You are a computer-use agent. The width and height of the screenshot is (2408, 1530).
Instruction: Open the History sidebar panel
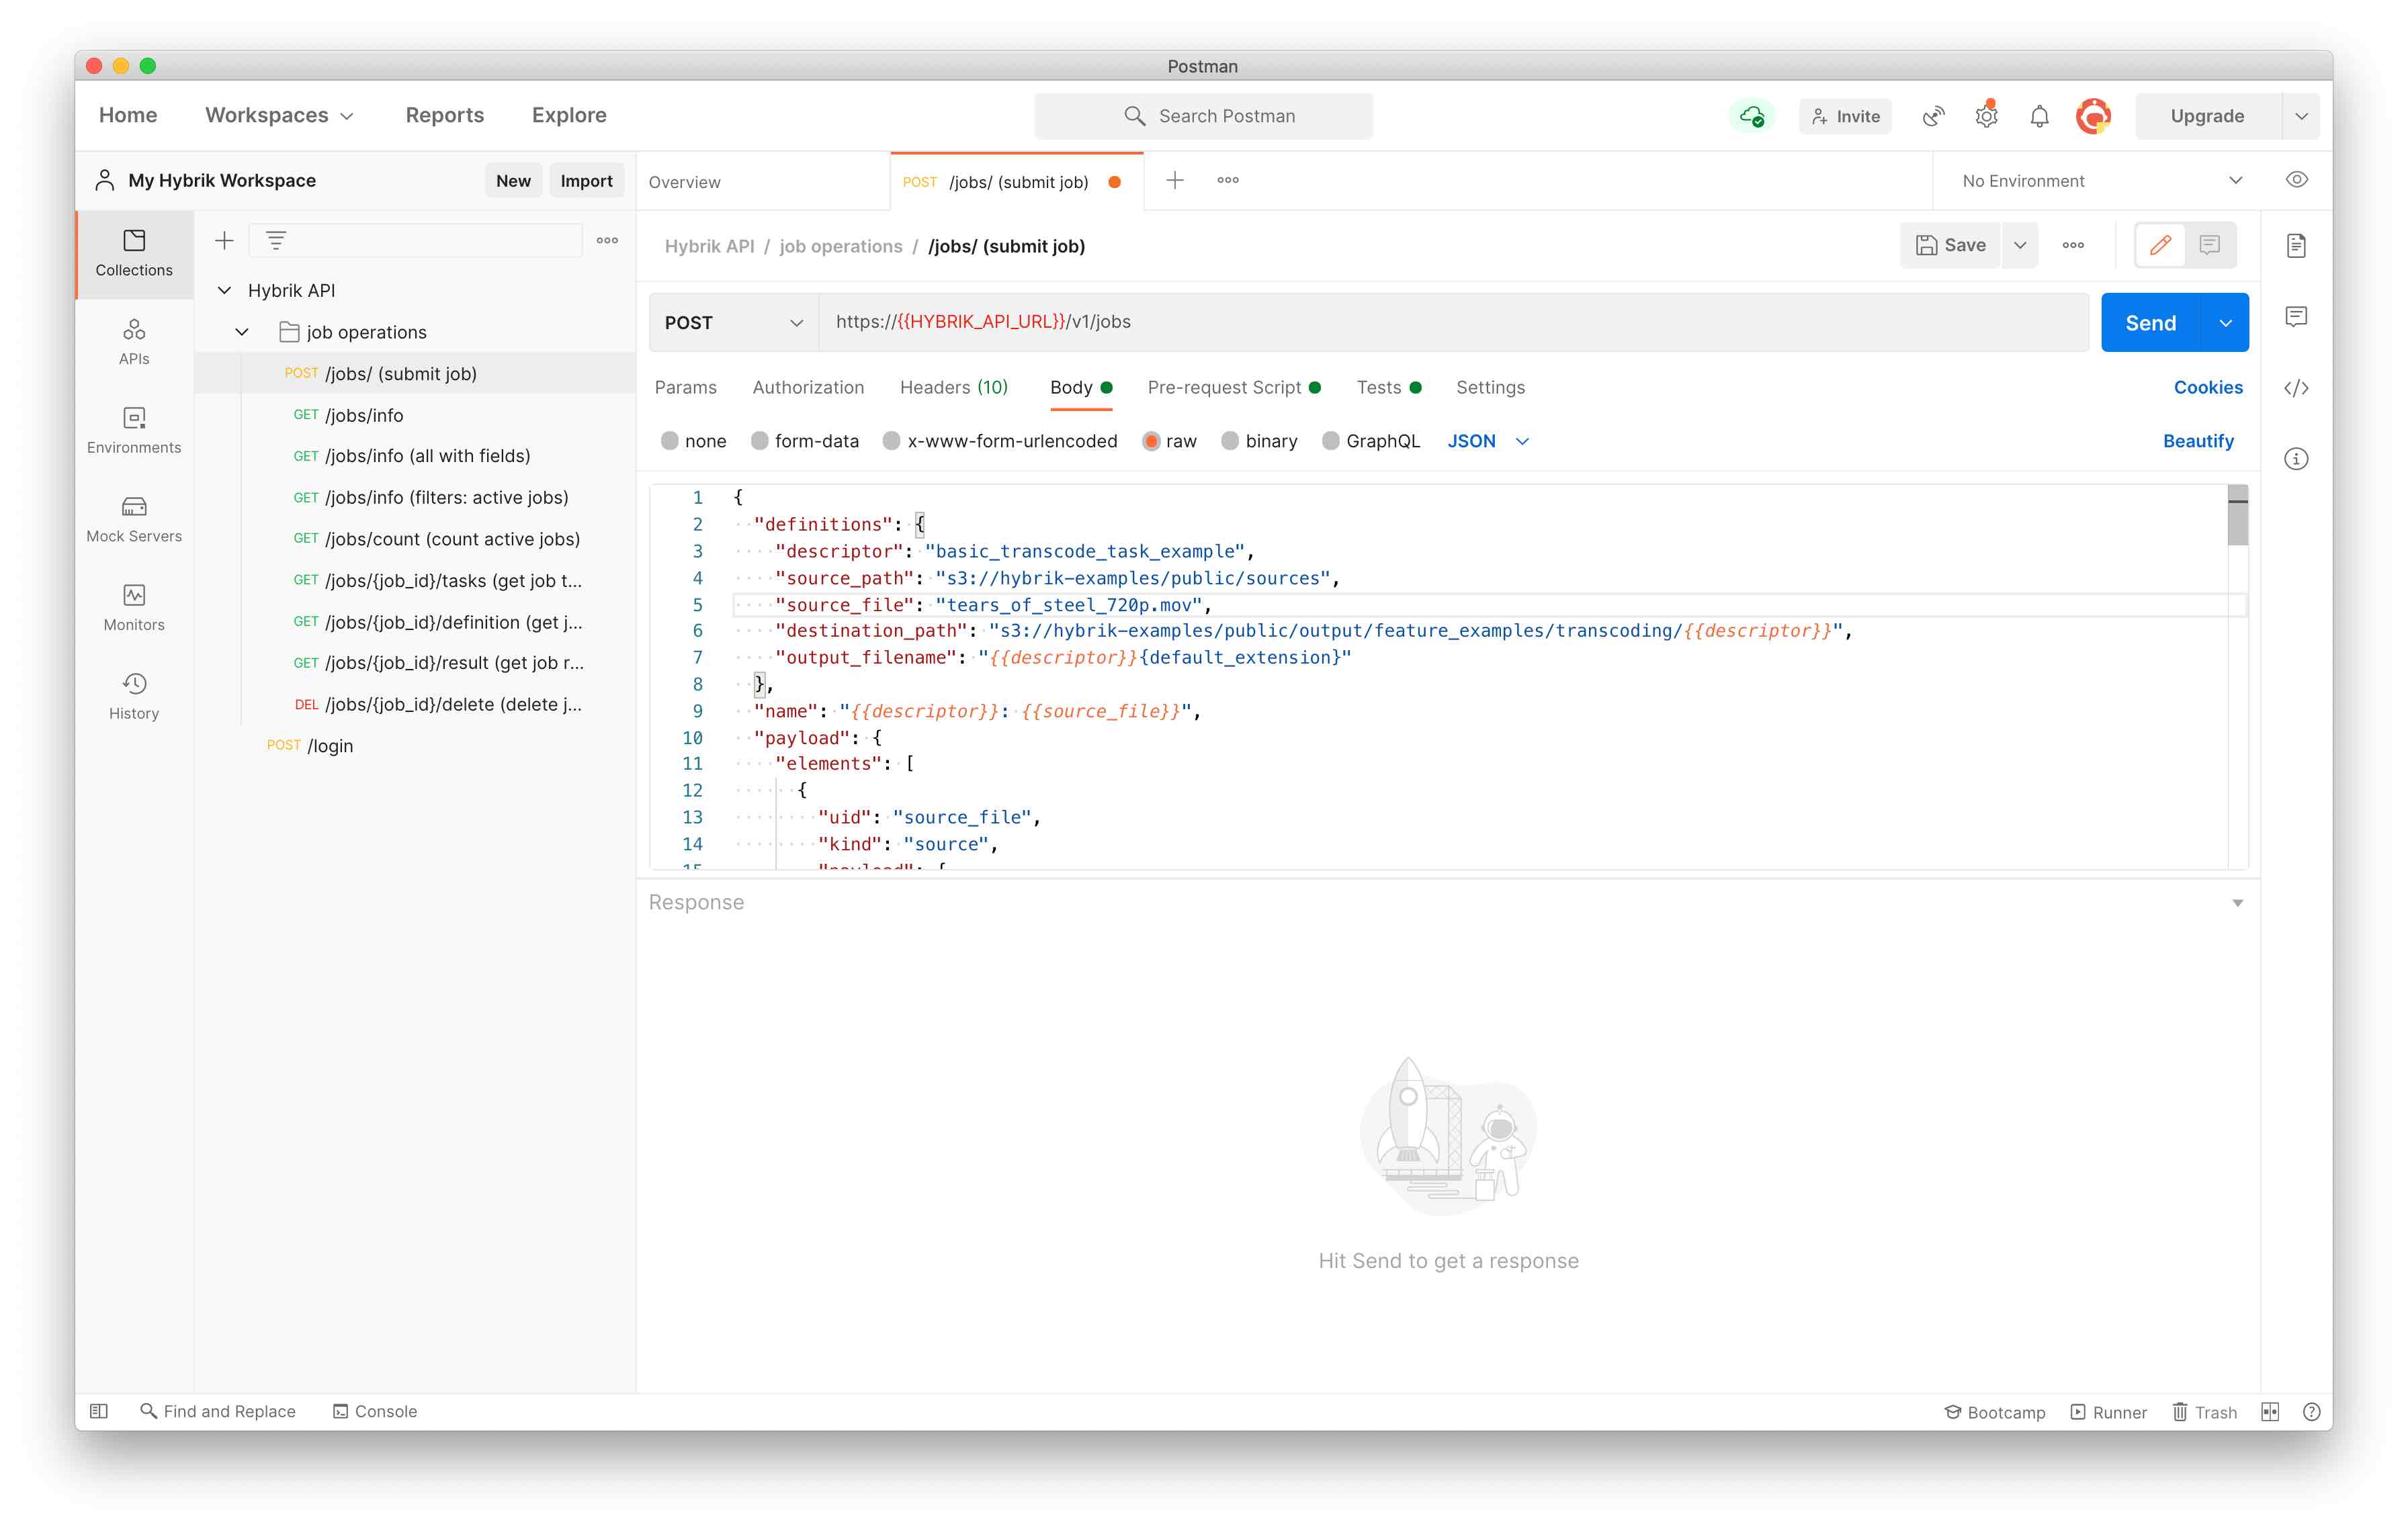click(x=134, y=696)
